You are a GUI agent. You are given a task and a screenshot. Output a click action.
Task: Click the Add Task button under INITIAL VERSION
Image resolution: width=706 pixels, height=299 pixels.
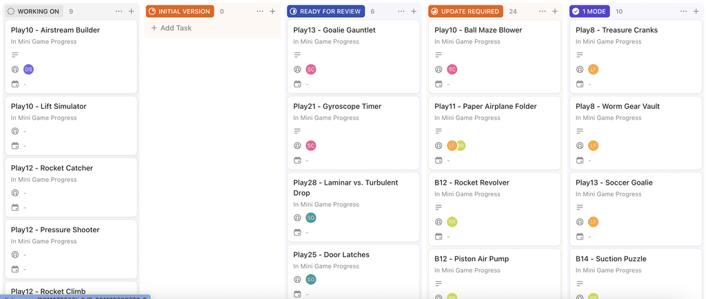click(x=171, y=28)
